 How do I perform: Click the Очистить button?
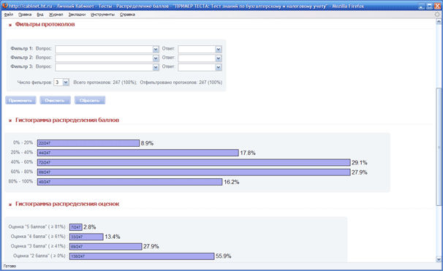(55, 100)
